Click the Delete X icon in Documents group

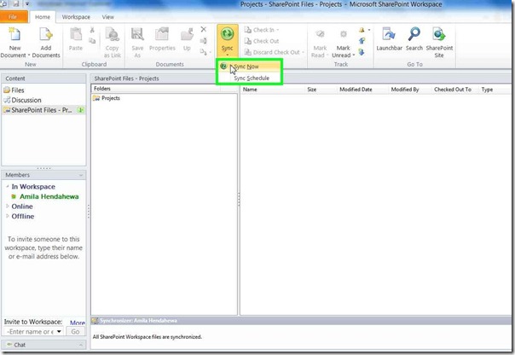coord(204,30)
